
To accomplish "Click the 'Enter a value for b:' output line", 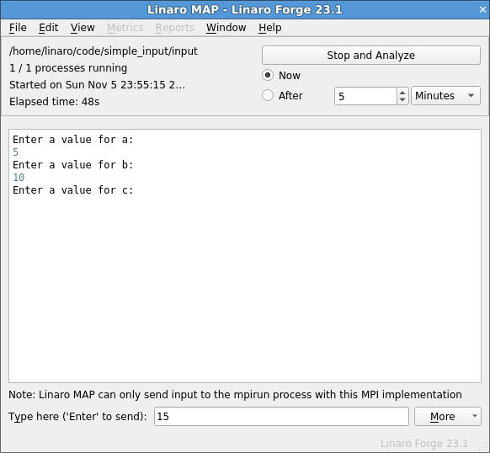I will [x=73, y=165].
